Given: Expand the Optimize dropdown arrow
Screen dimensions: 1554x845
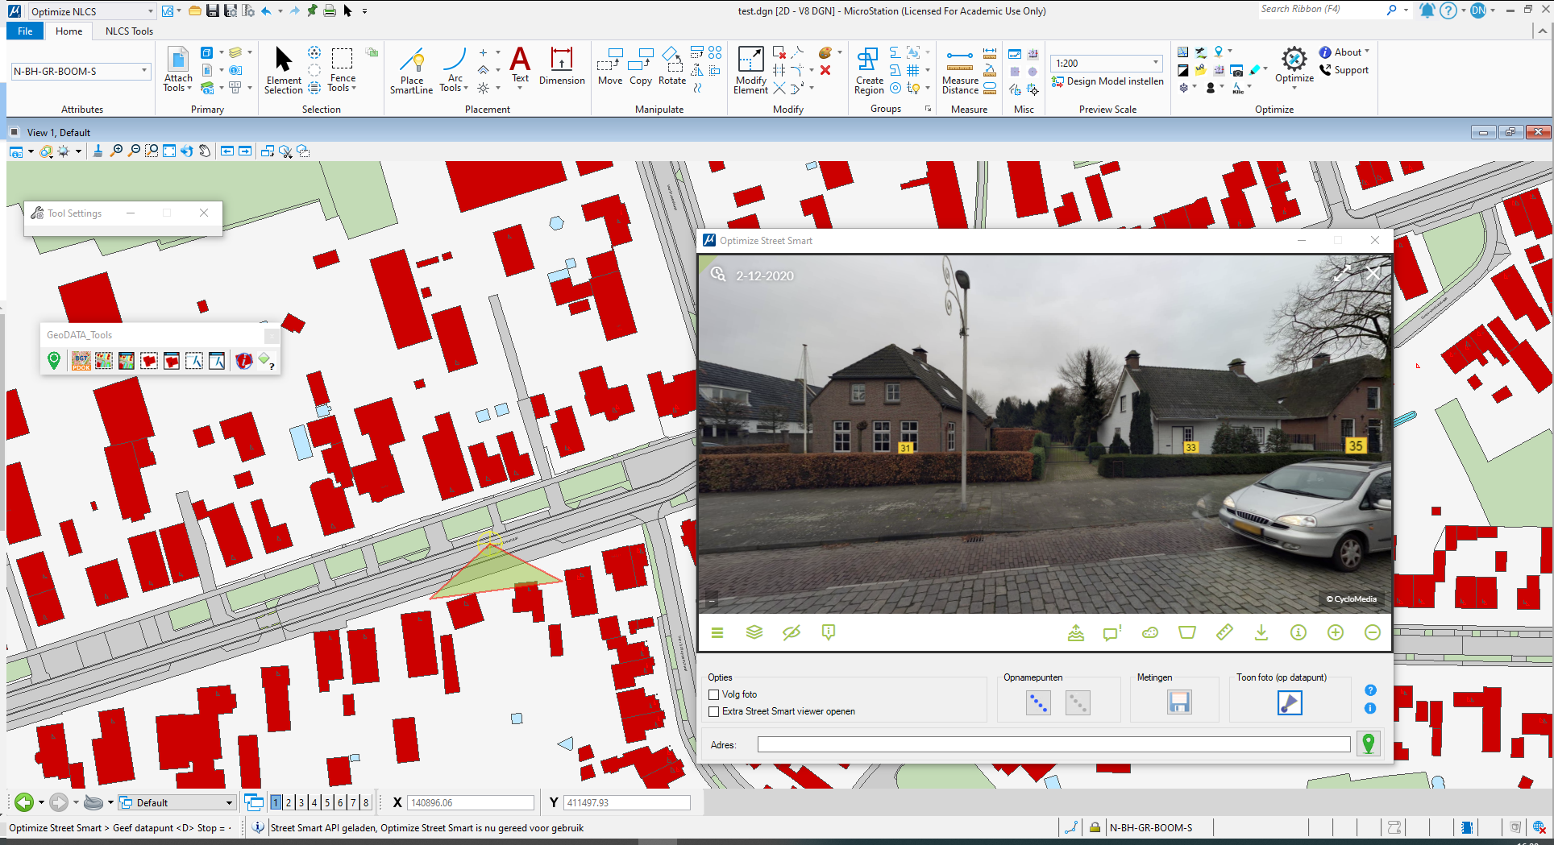Looking at the screenshot, I should pos(1294,87).
